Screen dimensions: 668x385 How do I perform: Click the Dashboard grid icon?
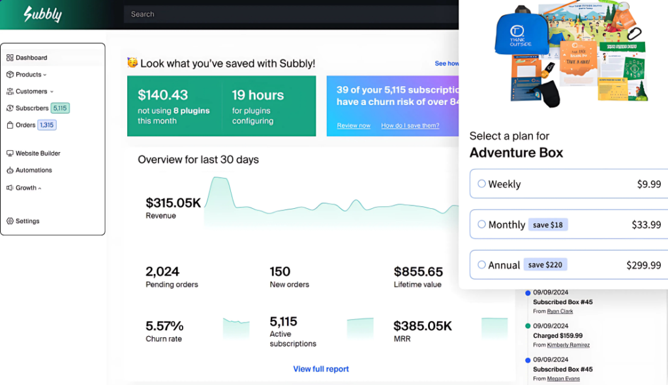click(x=10, y=57)
